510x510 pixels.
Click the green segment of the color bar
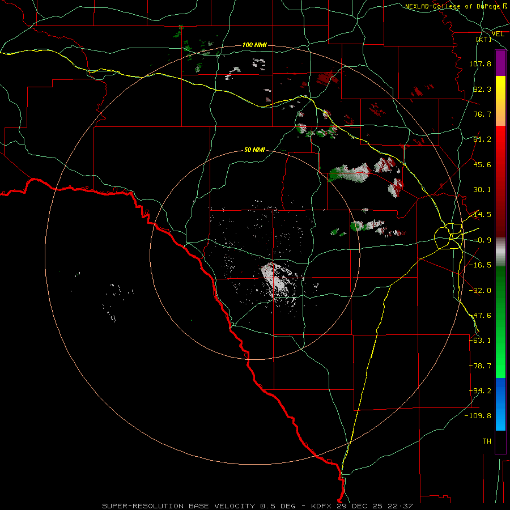tap(500, 322)
